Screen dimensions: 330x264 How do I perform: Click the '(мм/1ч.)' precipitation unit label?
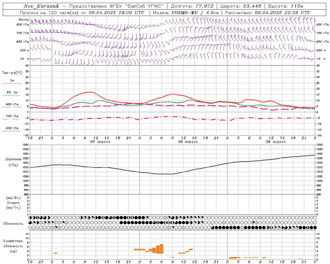click(13, 208)
